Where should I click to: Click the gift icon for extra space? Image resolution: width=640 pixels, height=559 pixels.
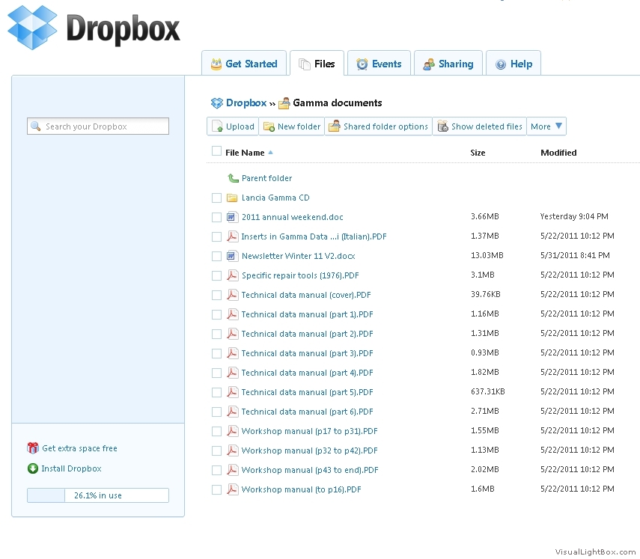pyautogui.click(x=33, y=448)
